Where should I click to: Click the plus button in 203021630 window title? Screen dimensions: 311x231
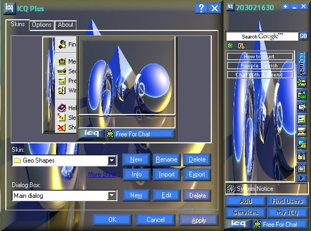pos(285,7)
